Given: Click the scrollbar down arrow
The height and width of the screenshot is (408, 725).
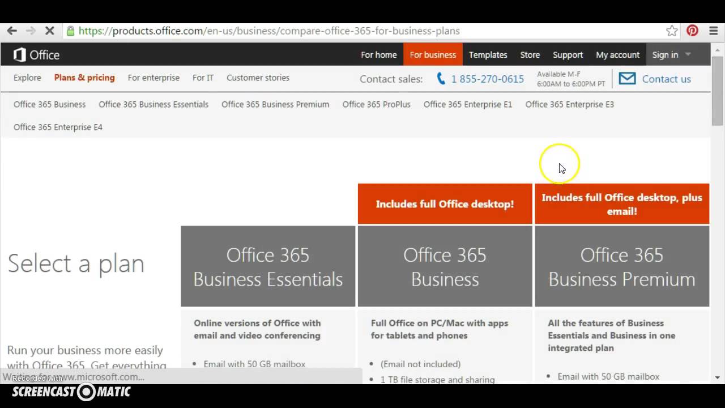Looking at the screenshot, I should coord(717,377).
